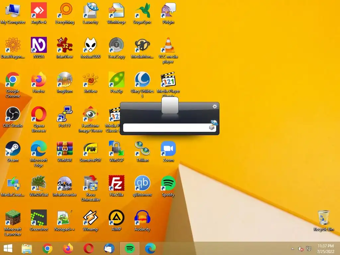Select the WinSCP desktop shortcut
The width and height of the screenshot is (340, 255).
(117, 151)
